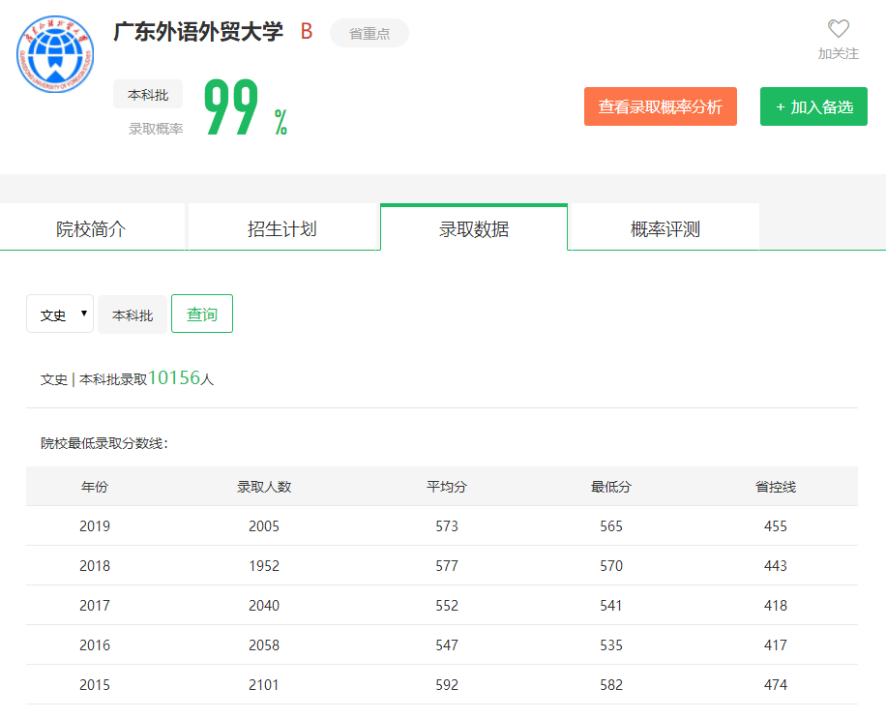Click lowest score 535

click(x=611, y=644)
